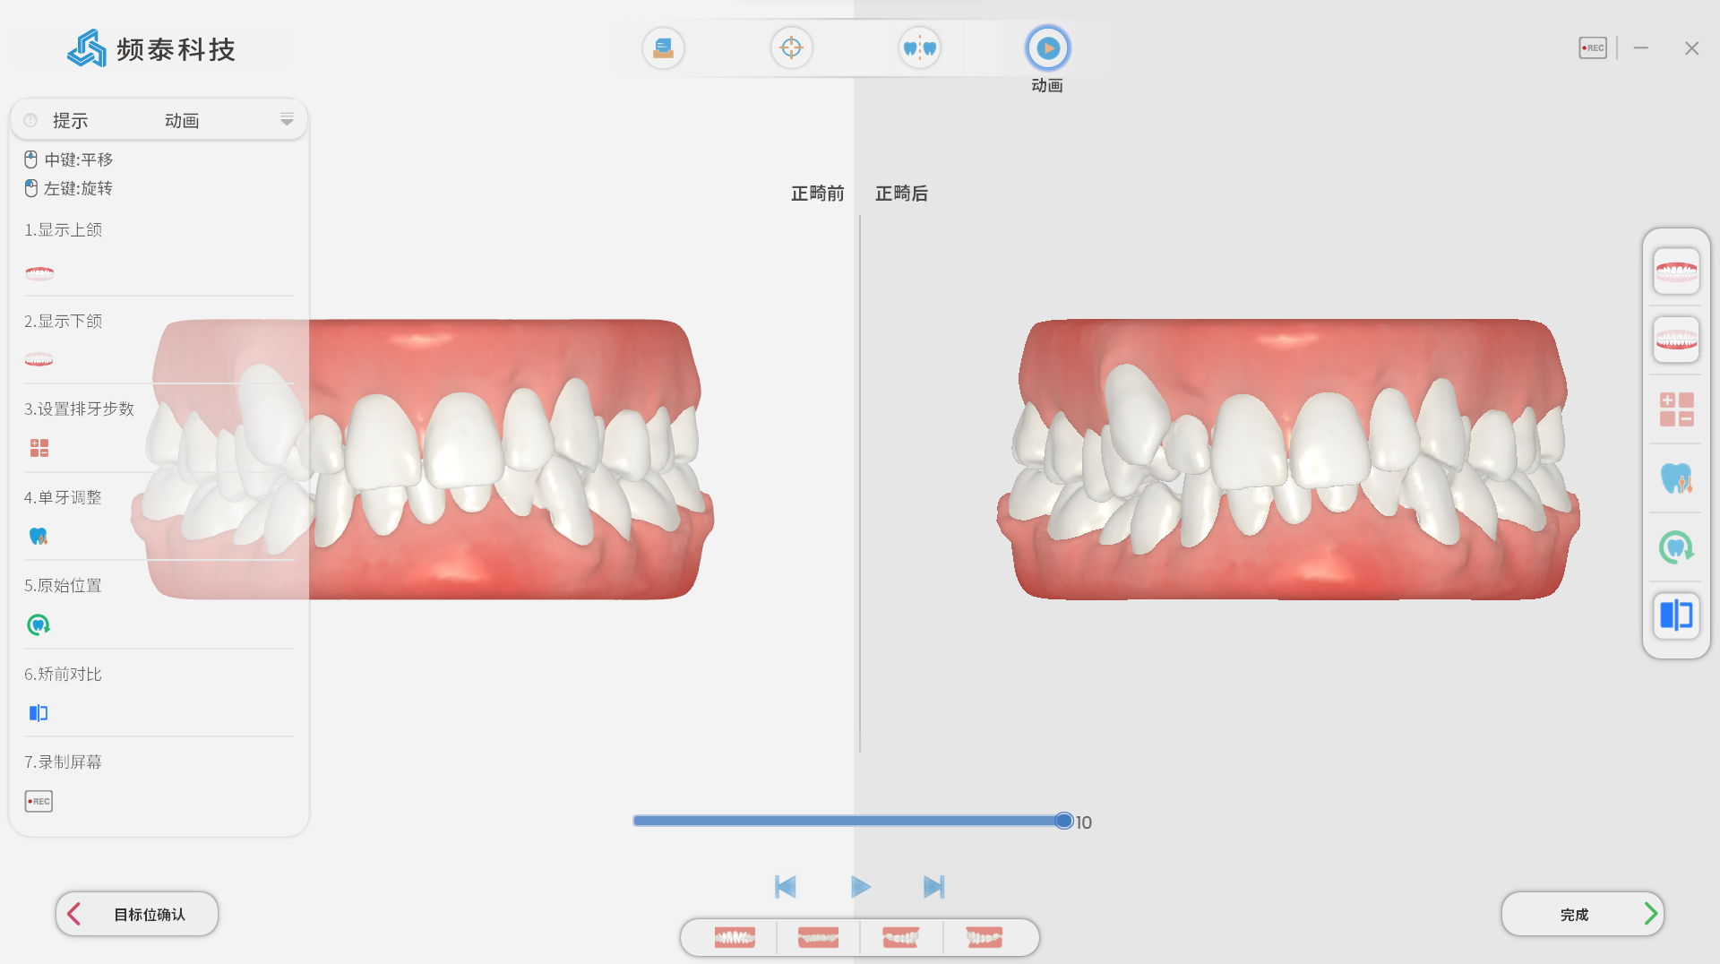Open the first model import step icon
Screen dimensions: 1720x964
click(663, 48)
